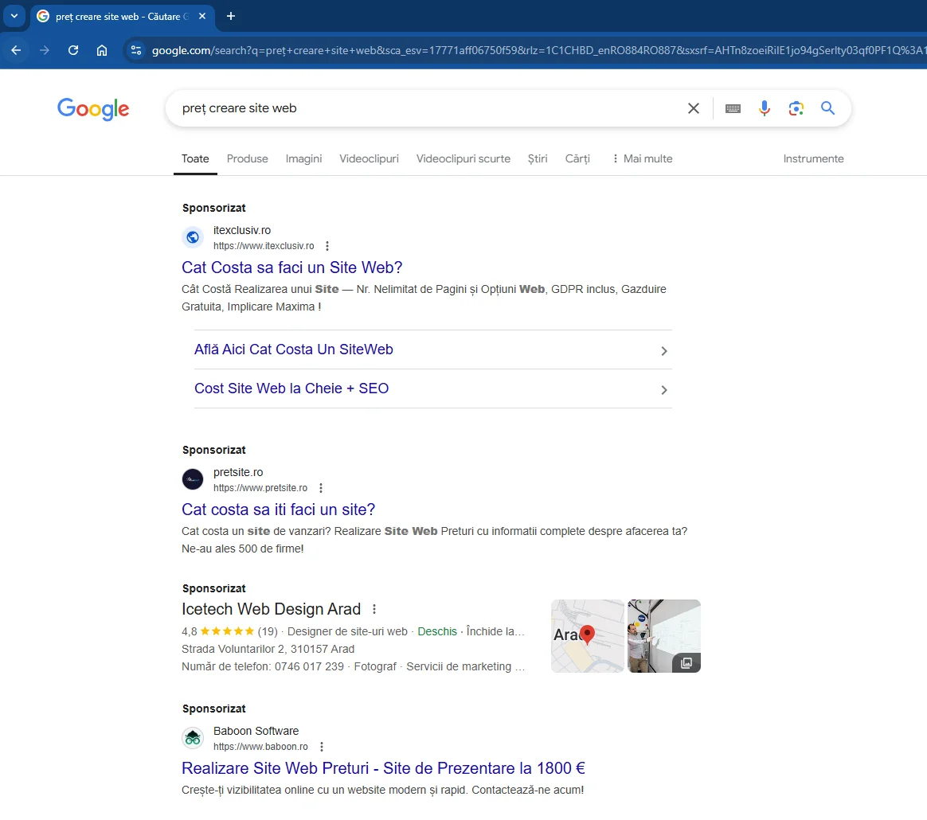927x820 pixels.
Task: Go to browser home page
Action: point(102,50)
